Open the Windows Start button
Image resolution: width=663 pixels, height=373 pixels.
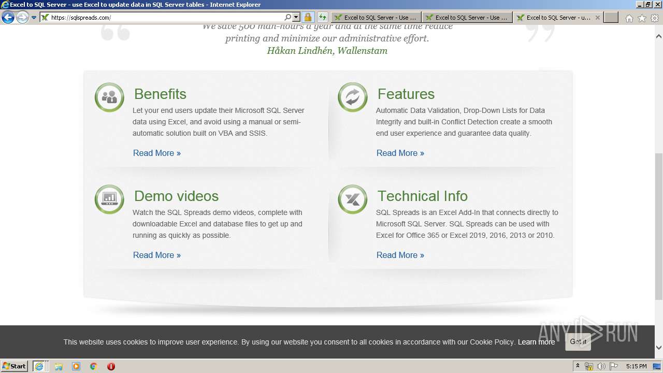pyautogui.click(x=14, y=366)
